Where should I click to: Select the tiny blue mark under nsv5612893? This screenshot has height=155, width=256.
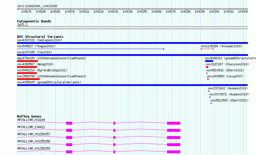(x=211, y=103)
